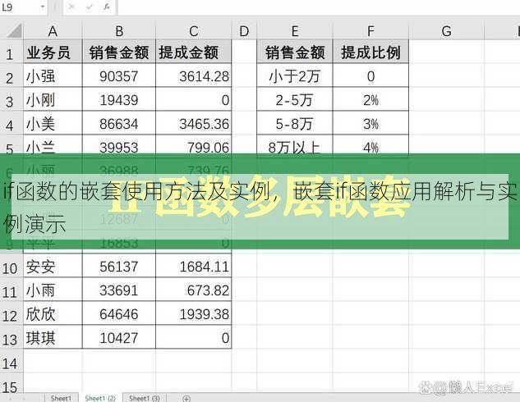Click the formula bar Enter checkmark icon
This screenshot has height=402, width=520.
[90, 7]
